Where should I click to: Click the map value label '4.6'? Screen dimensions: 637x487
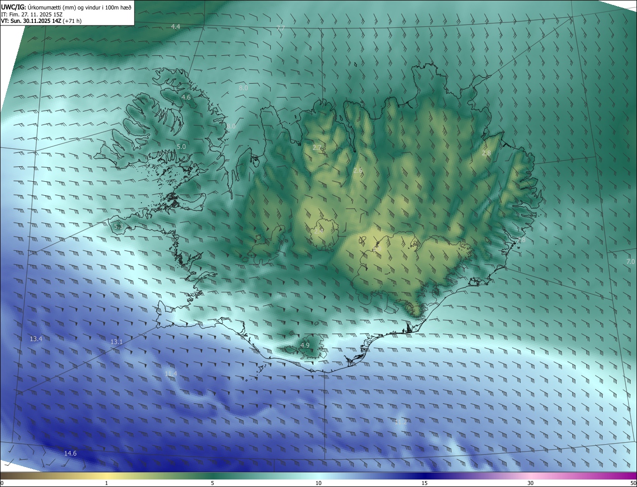[186, 98]
